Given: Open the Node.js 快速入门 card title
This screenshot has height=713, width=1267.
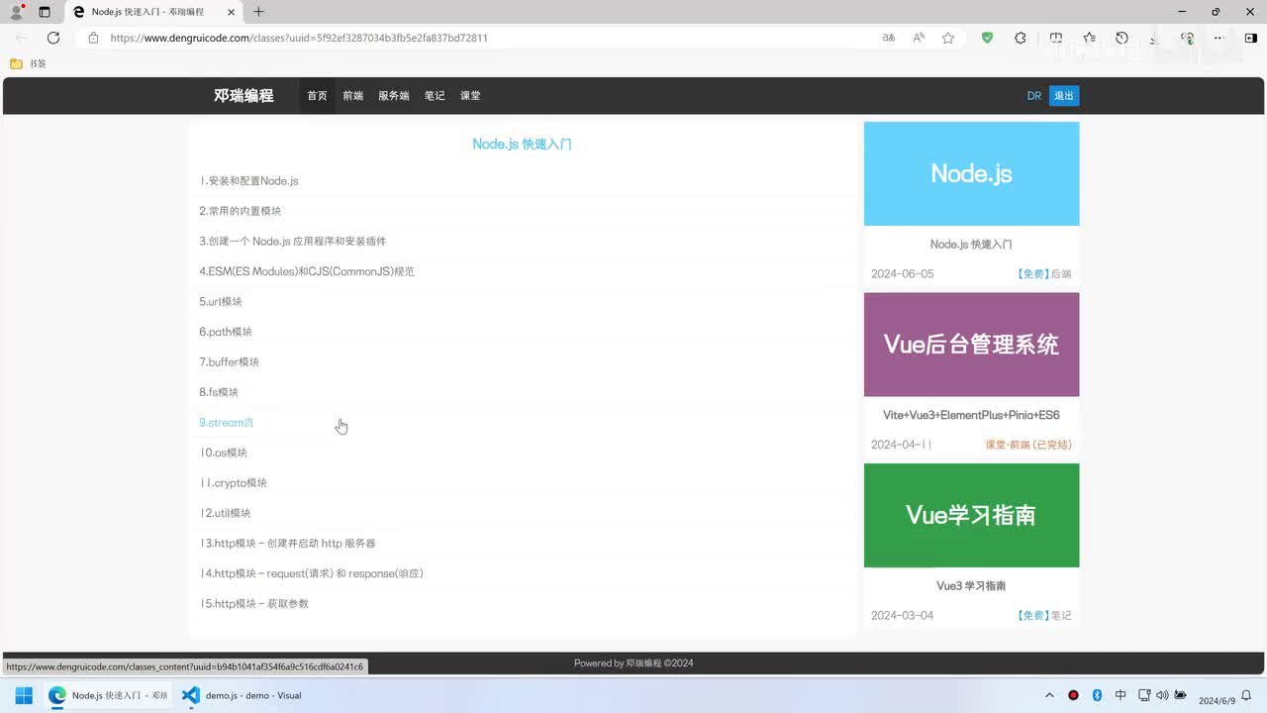Looking at the screenshot, I should coord(971,244).
